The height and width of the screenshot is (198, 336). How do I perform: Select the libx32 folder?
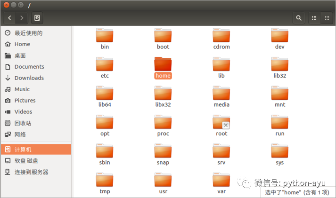tap(163, 96)
